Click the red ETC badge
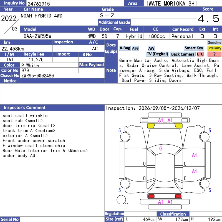222x222 pixels. pyautogui.click(x=200, y=54)
